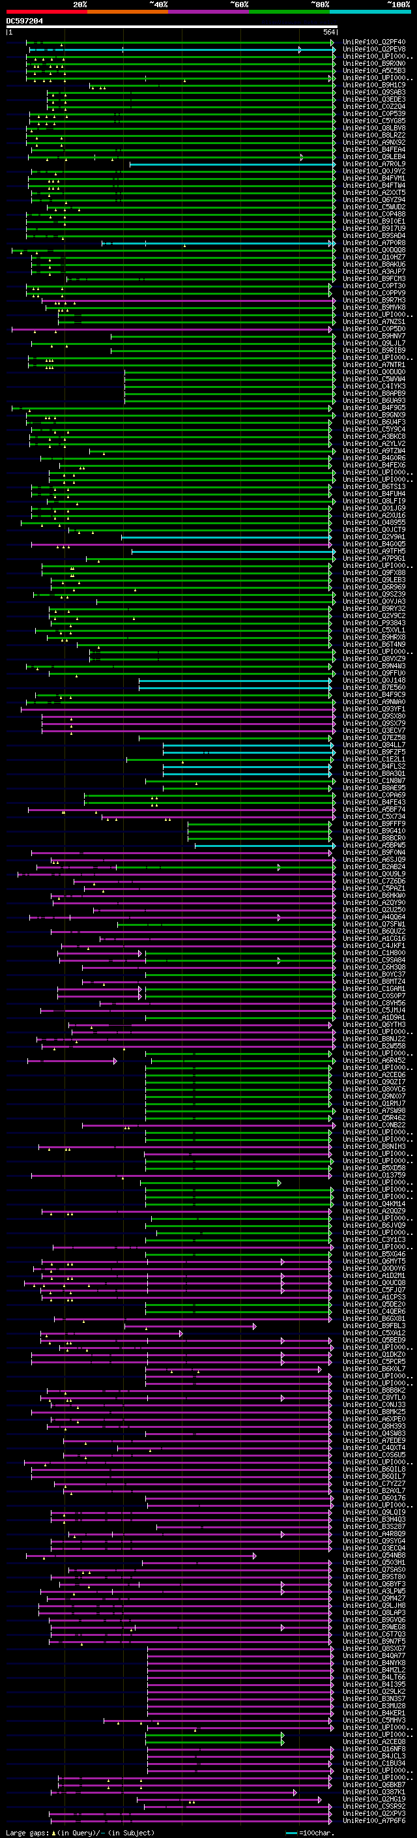The width and height of the screenshot is (417, 1838).
Task: Click the label UniRef100_A2CEQ8
Action: point(373,1742)
